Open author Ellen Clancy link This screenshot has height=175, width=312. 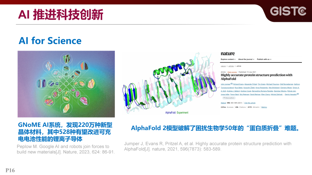[x=266, y=94]
